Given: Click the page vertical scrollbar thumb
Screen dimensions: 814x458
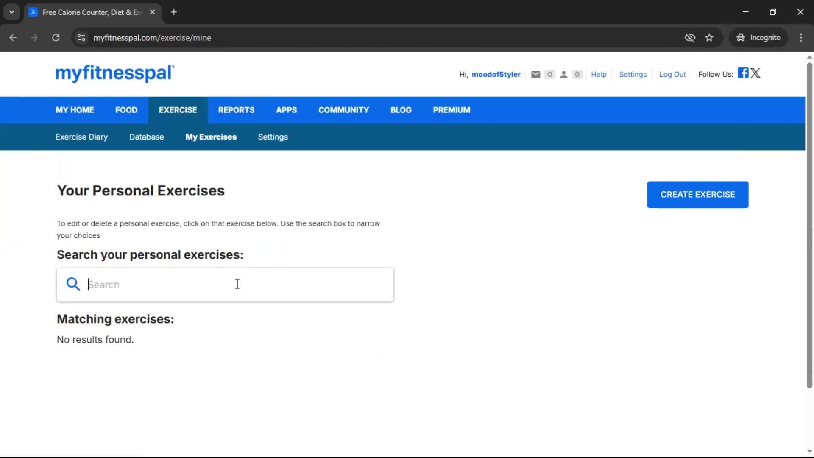Looking at the screenshot, I should pos(809,225).
